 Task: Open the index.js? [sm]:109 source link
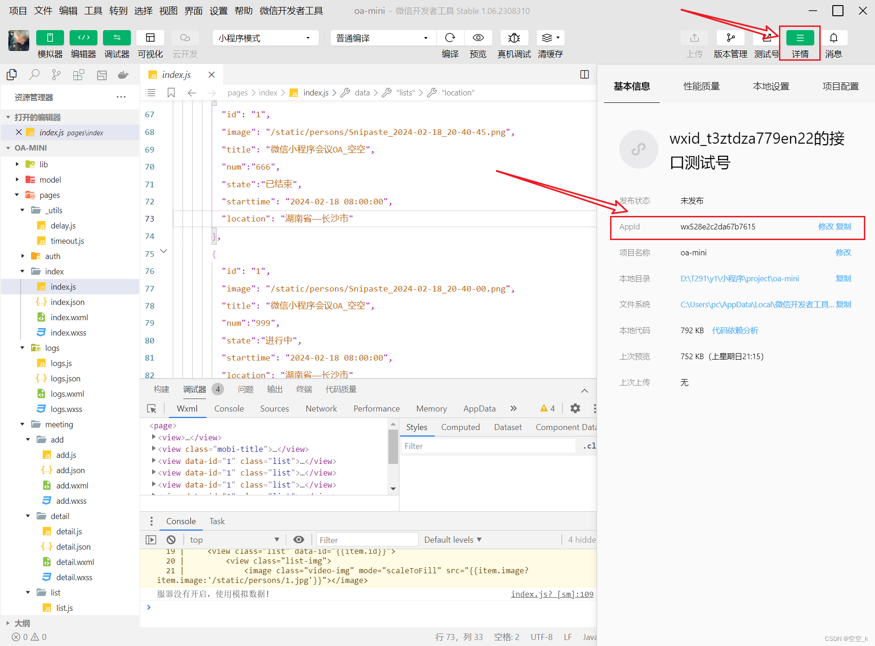[x=552, y=594]
